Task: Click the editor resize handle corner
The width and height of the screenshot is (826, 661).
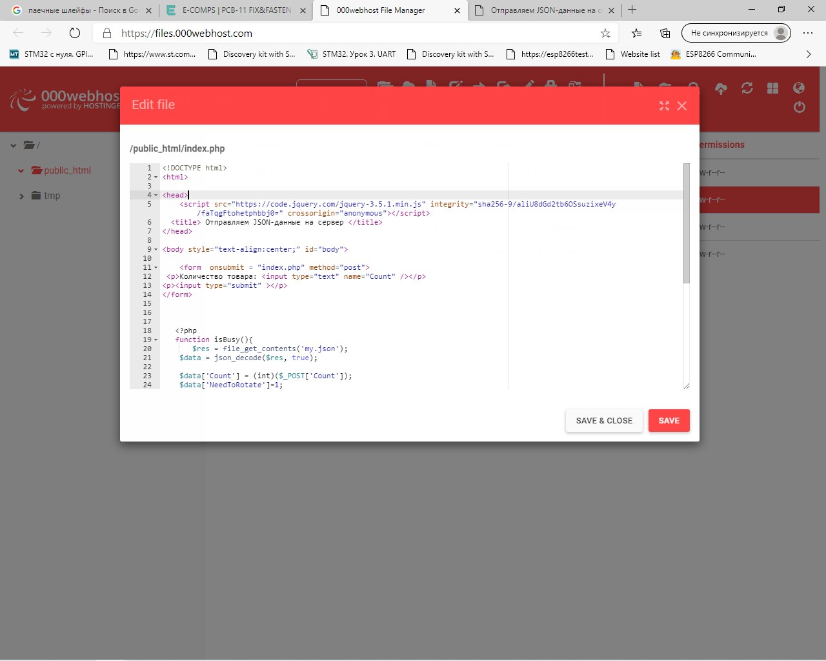Action: (686, 386)
